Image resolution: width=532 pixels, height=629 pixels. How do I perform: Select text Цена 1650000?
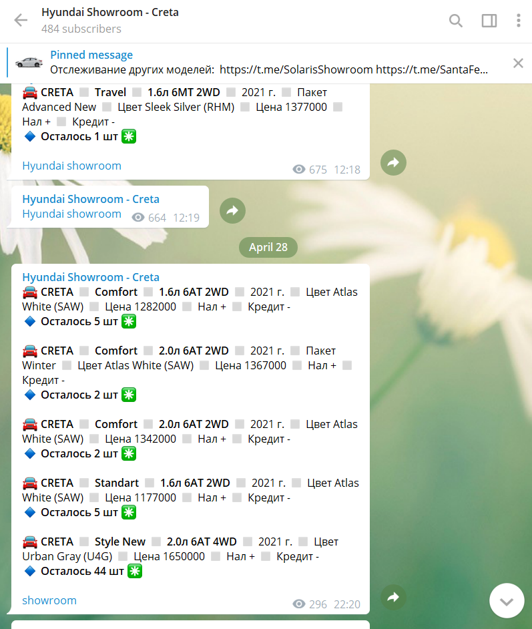(169, 556)
